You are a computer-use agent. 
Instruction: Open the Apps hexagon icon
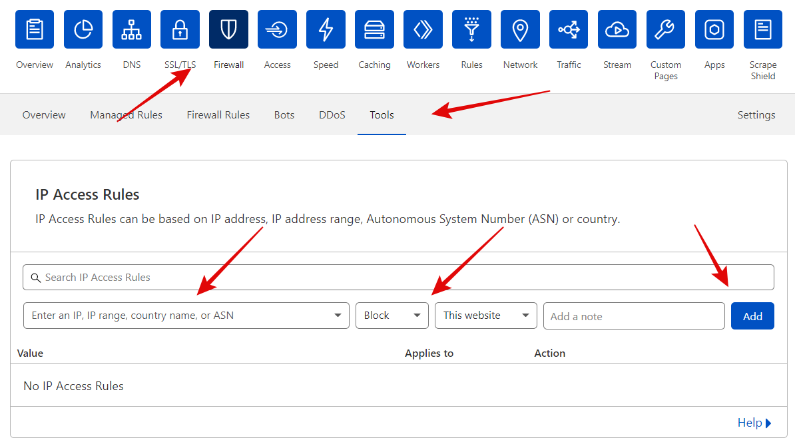click(714, 29)
